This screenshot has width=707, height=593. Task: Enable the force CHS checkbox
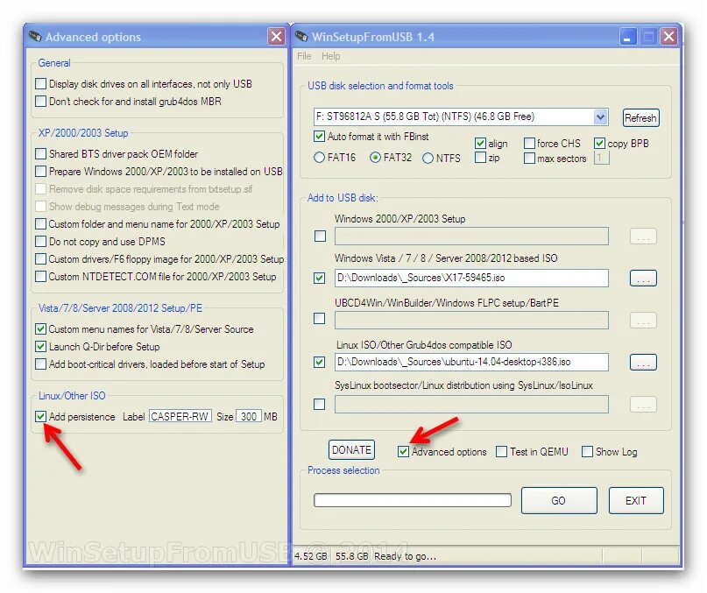tap(529, 144)
